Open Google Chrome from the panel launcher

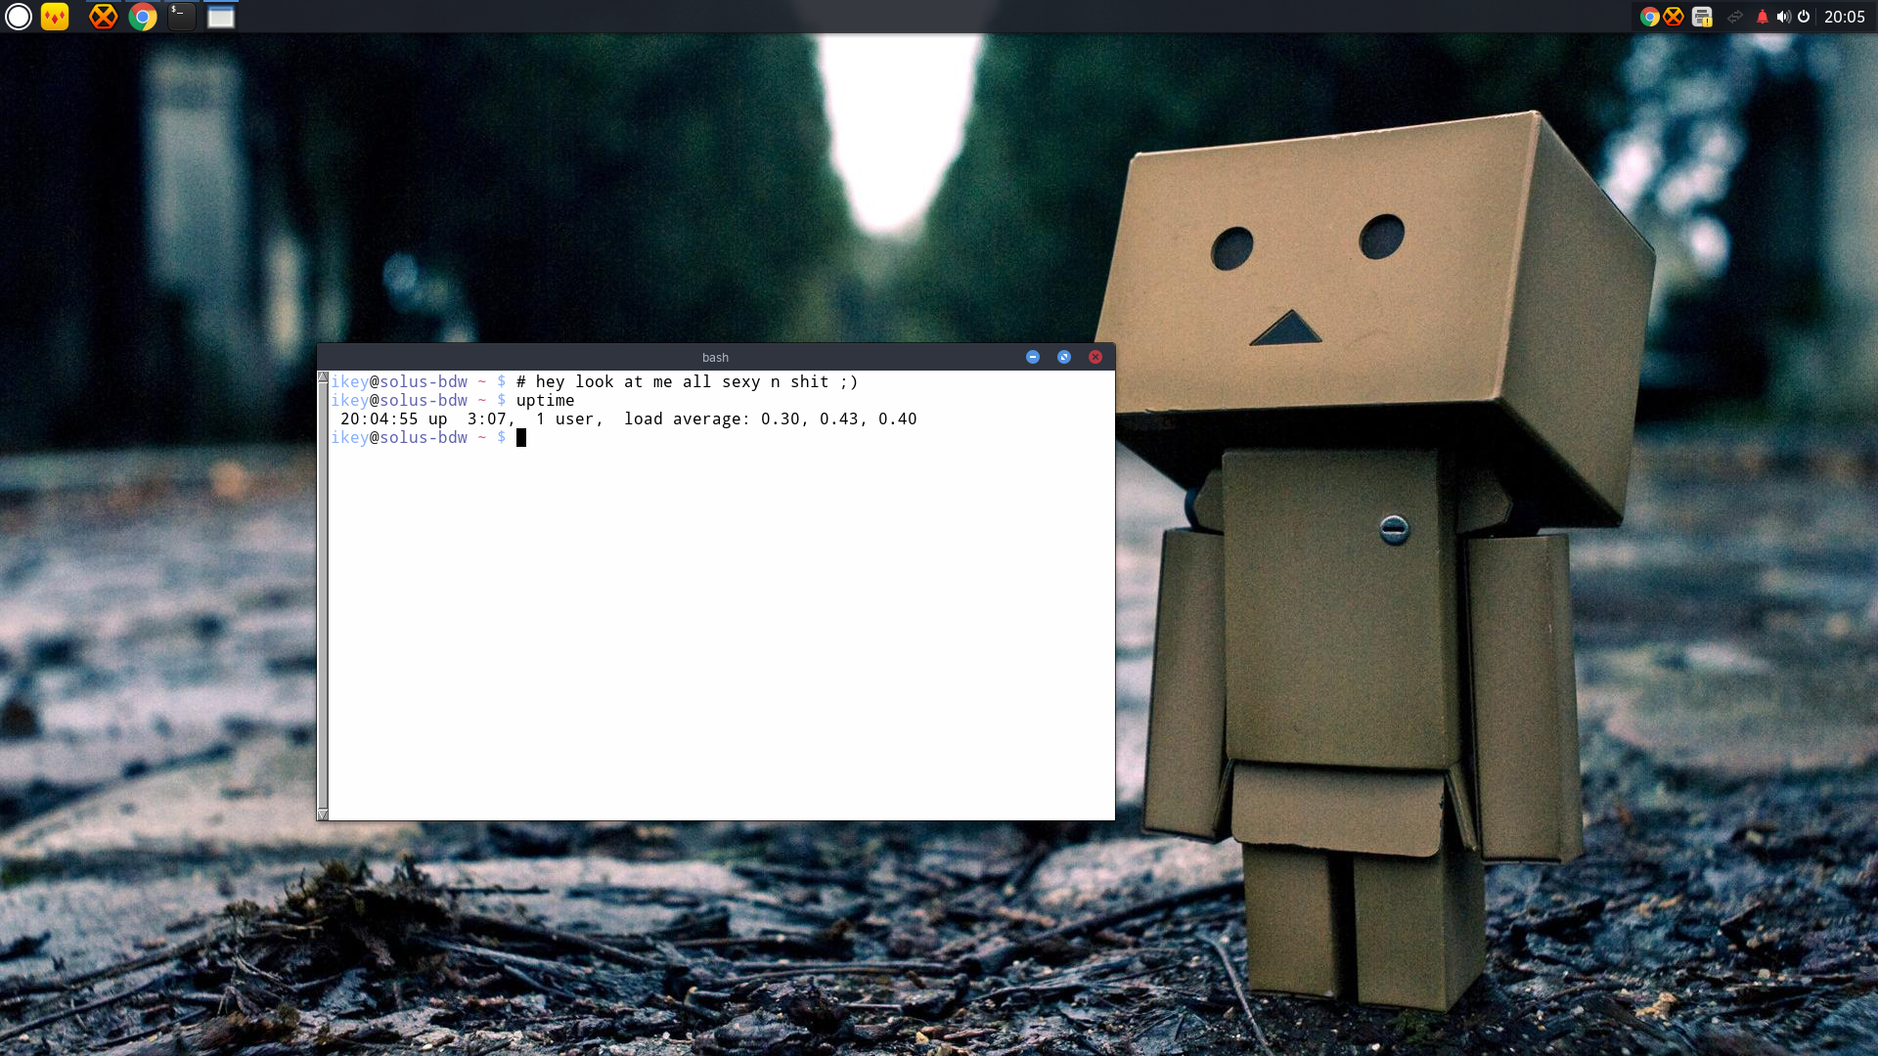coord(143,17)
